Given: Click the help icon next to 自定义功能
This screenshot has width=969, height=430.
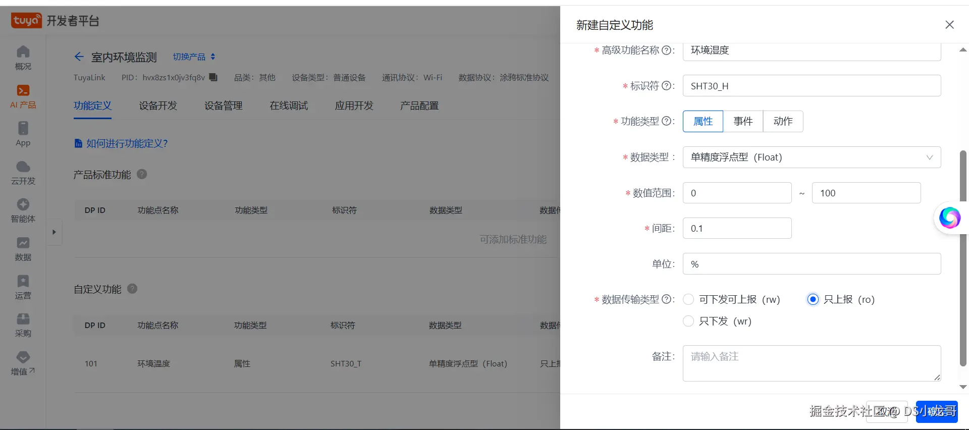Looking at the screenshot, I should pyautogui.click(x=132, y=289).
